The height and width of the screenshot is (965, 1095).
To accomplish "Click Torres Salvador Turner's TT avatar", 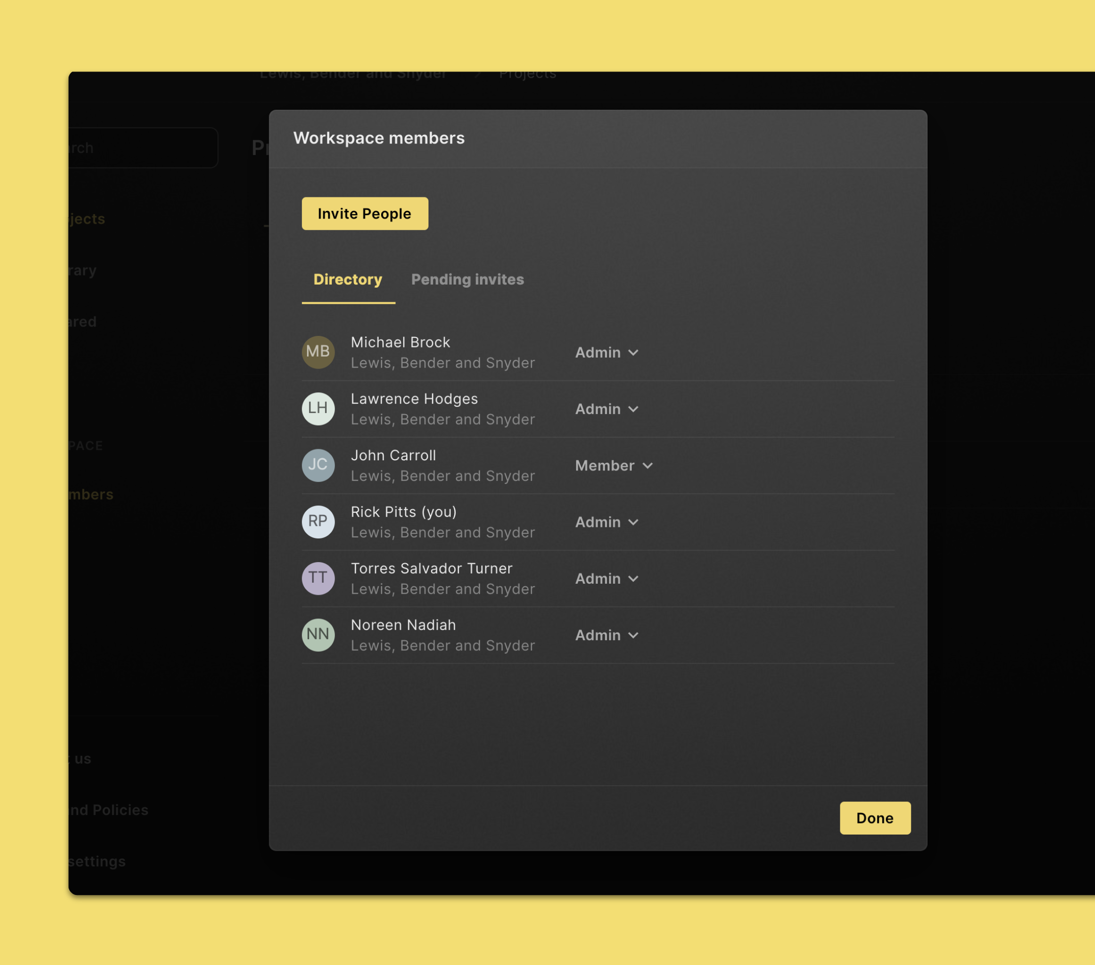I will pos(318,579).
